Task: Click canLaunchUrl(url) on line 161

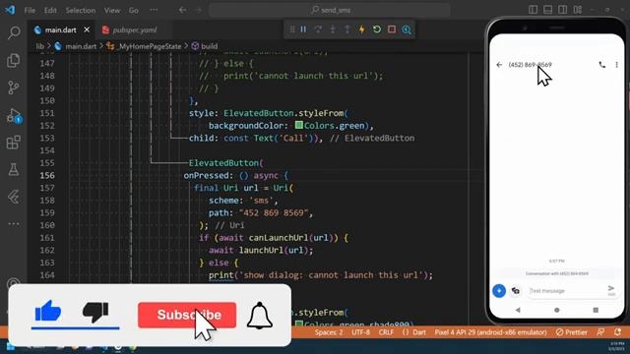Action: coord(293,238)
